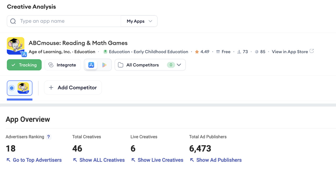Click the 'Creative Analysis' heading
This screenshot has height=181, width=336.
pos(31,7)
